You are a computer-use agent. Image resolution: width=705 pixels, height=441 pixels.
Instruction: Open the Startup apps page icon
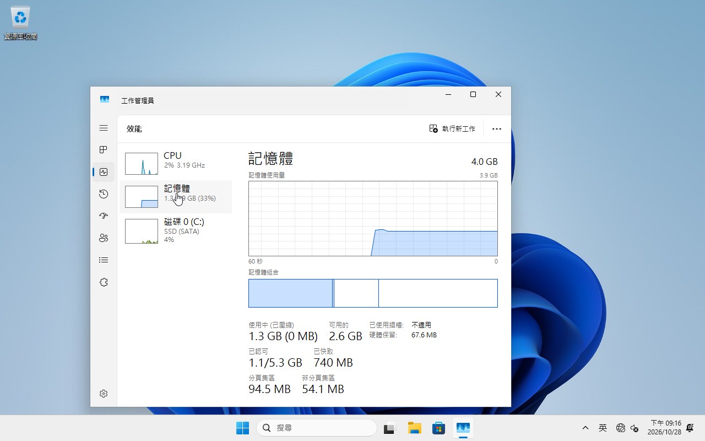104,216
